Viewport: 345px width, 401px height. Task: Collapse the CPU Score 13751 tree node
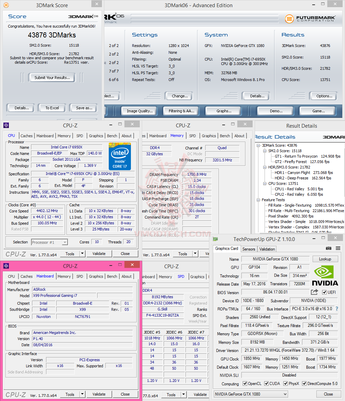tap(265, 183)
